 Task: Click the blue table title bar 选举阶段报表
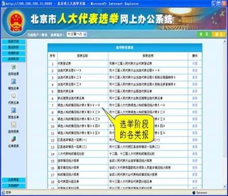pyautogui.click(x=125, y=48)
